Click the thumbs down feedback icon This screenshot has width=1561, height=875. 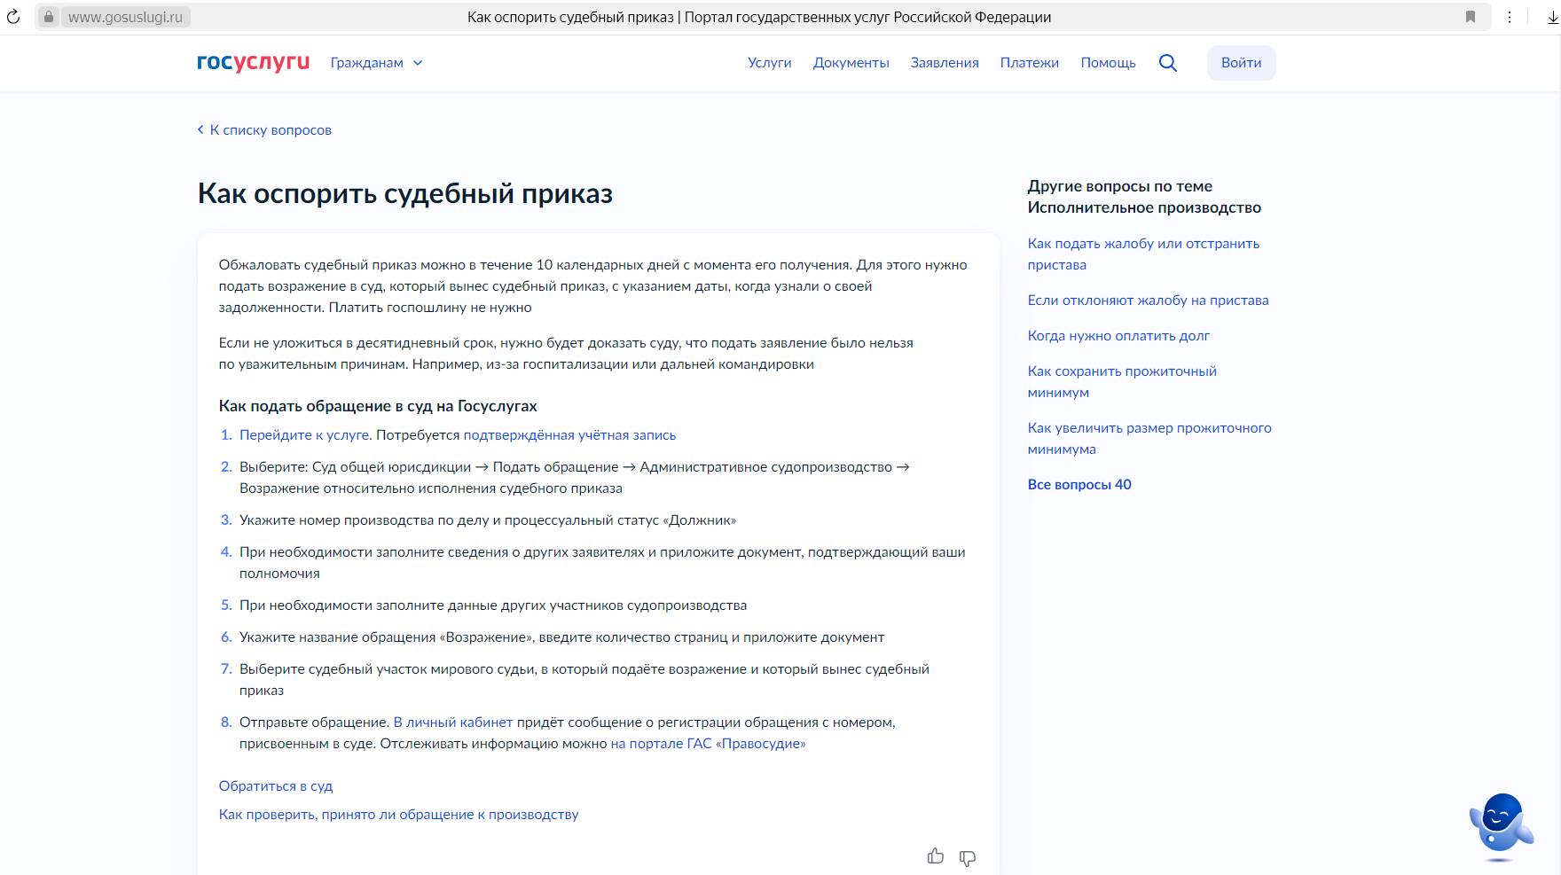(968, 857)
